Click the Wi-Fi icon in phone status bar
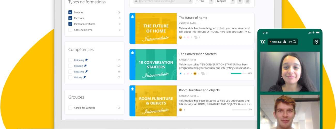Viewport: 336px width, 129px height. 314,33
